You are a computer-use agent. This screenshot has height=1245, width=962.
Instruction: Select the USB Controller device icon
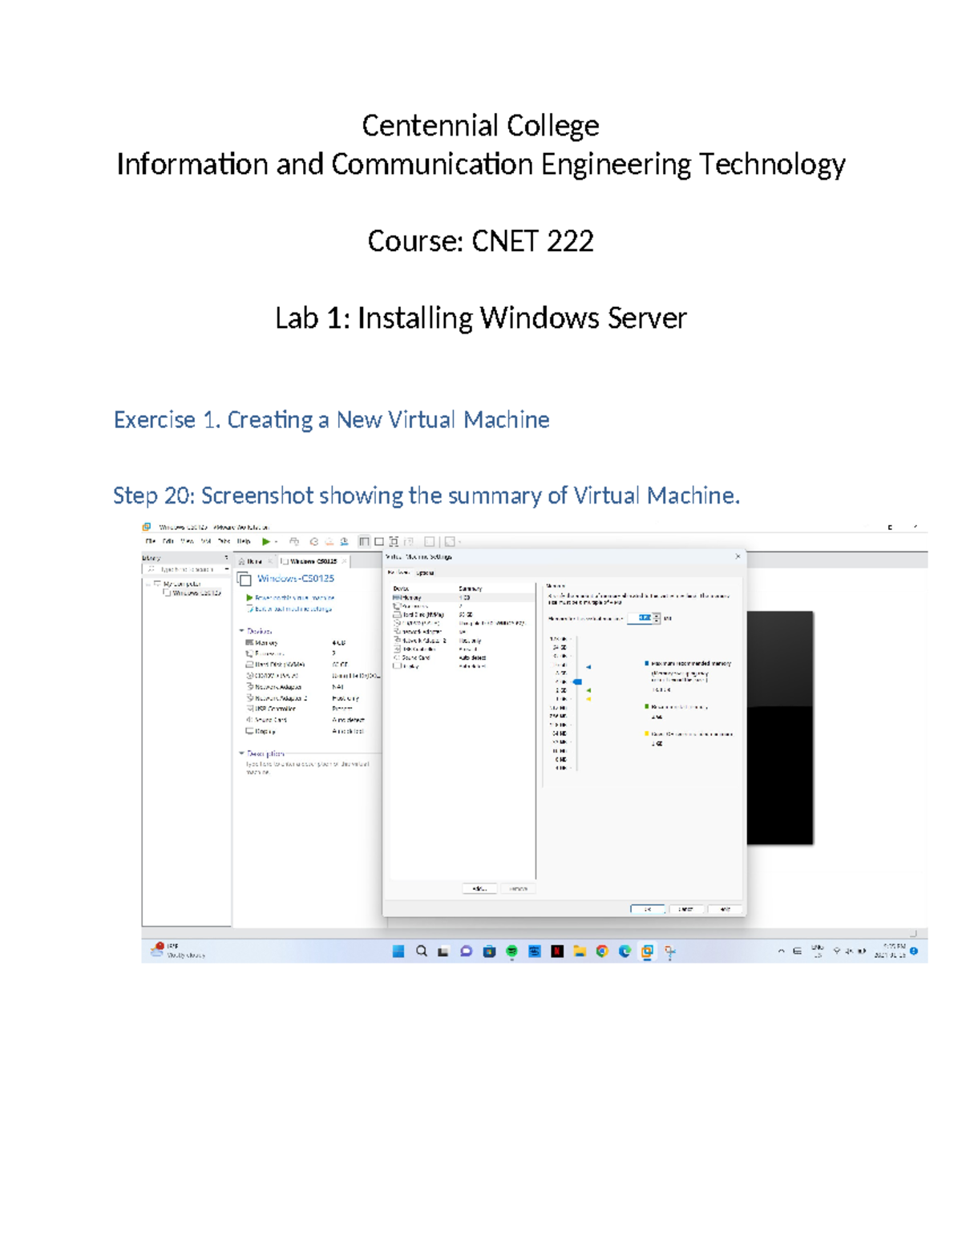397,649
